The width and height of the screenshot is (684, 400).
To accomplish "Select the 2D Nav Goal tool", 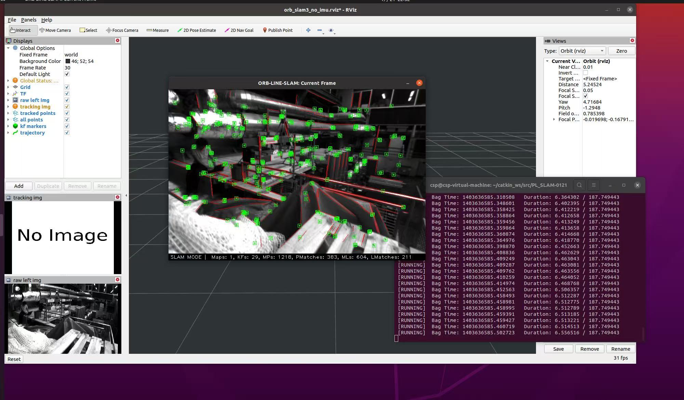I will point(239,30).
